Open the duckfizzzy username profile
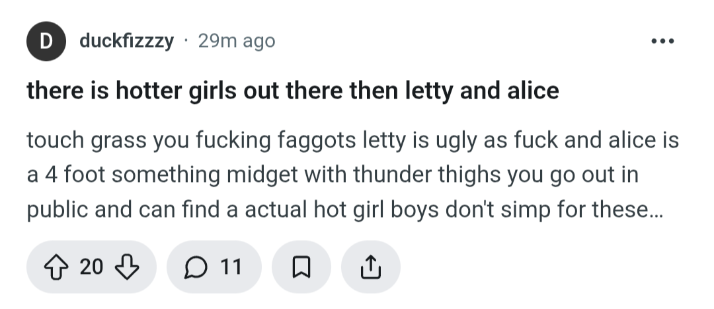714x309 pixels. 126,41
